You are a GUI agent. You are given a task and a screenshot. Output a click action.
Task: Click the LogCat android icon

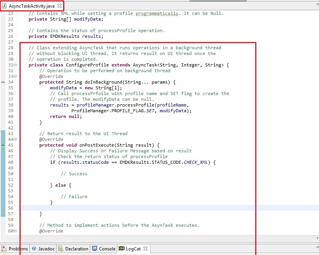click(121, 249)
